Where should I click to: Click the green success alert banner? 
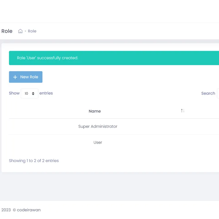point(114,58)
